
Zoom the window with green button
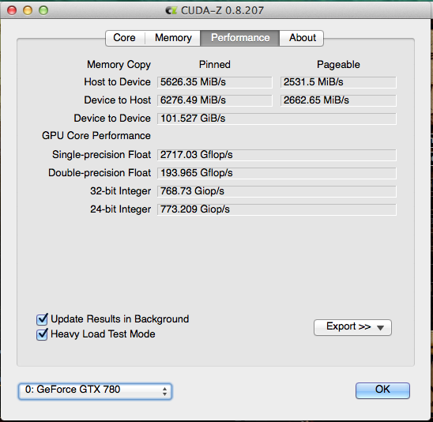click(x=43, y=10)
